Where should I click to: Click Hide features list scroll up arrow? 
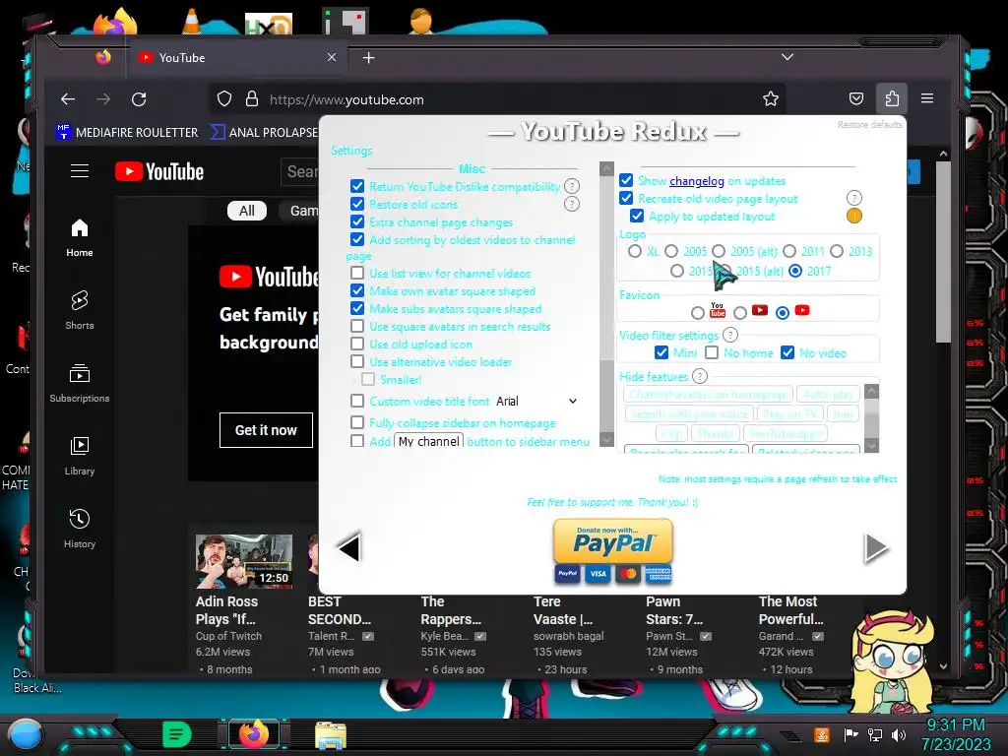pos(872,391)
